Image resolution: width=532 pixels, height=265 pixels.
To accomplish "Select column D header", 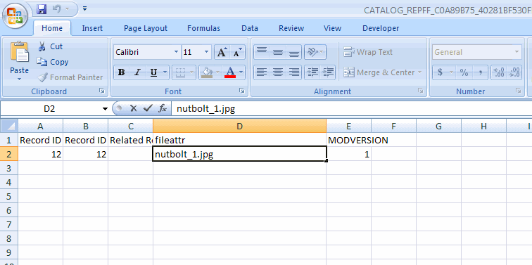I will click(x=239, y=126).
